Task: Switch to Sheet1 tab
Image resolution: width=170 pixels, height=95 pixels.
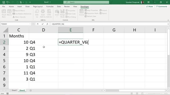Action: pos(14,90)
